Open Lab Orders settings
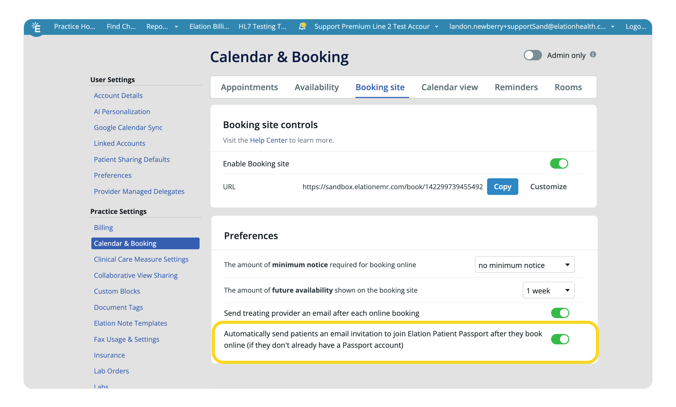The image size is (676, 407). point(111,371)
